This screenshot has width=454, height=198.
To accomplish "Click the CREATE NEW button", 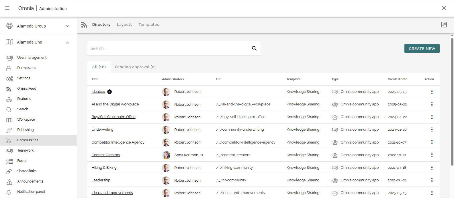I will pyautogui.click(x=422, y=48).
